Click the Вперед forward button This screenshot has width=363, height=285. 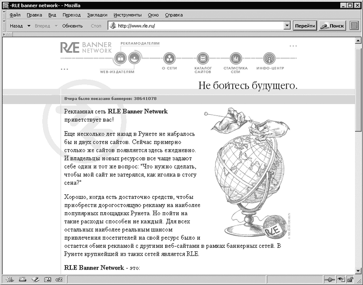point(42,26)
